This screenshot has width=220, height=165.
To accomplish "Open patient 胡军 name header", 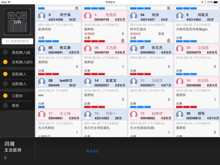I will point(196,115).
